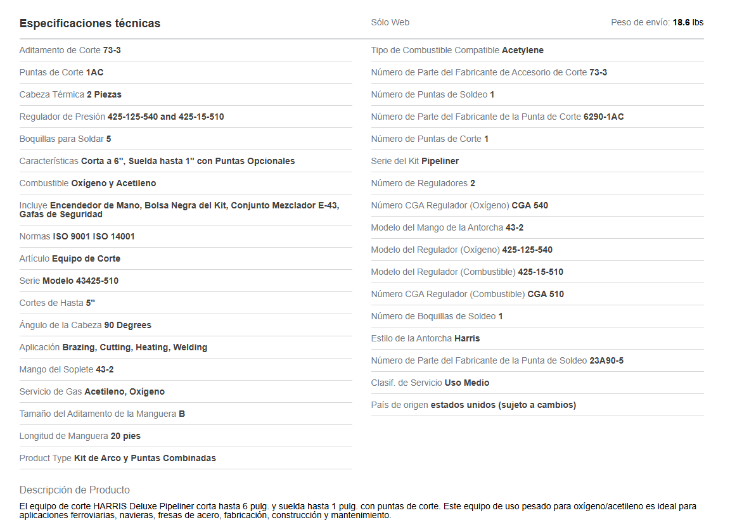Image resolution: width=749 pixels, height=527 pixels.
Task: Click the Regulador de Presión specification value
Action: [x=165, y=117]
